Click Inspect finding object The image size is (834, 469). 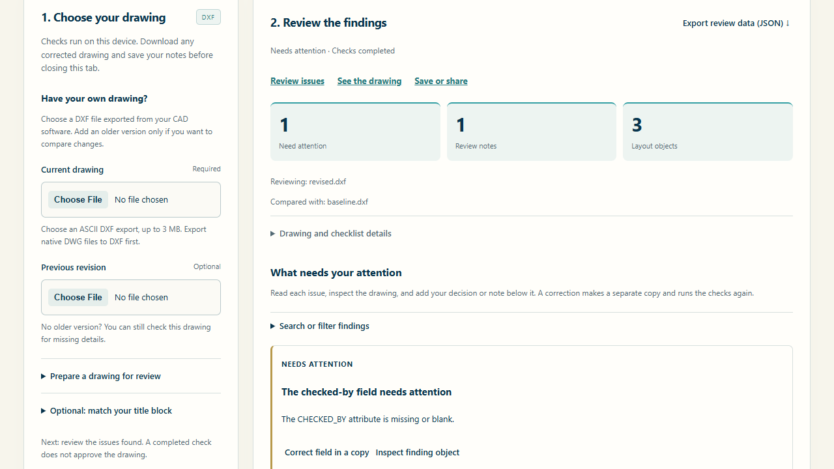click(418, 452)
